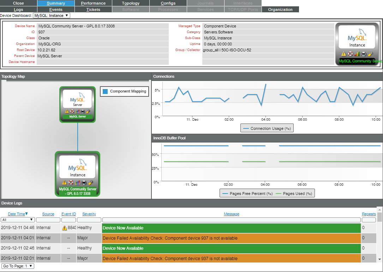
Task: Click green MySQL Community Server label in header tile
Action: (x=360, y=61)
